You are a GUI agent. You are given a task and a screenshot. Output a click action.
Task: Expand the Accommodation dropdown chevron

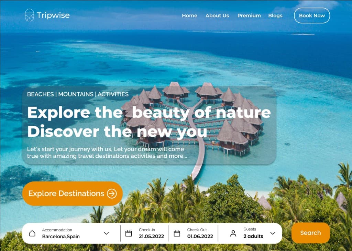pos(107,233)
